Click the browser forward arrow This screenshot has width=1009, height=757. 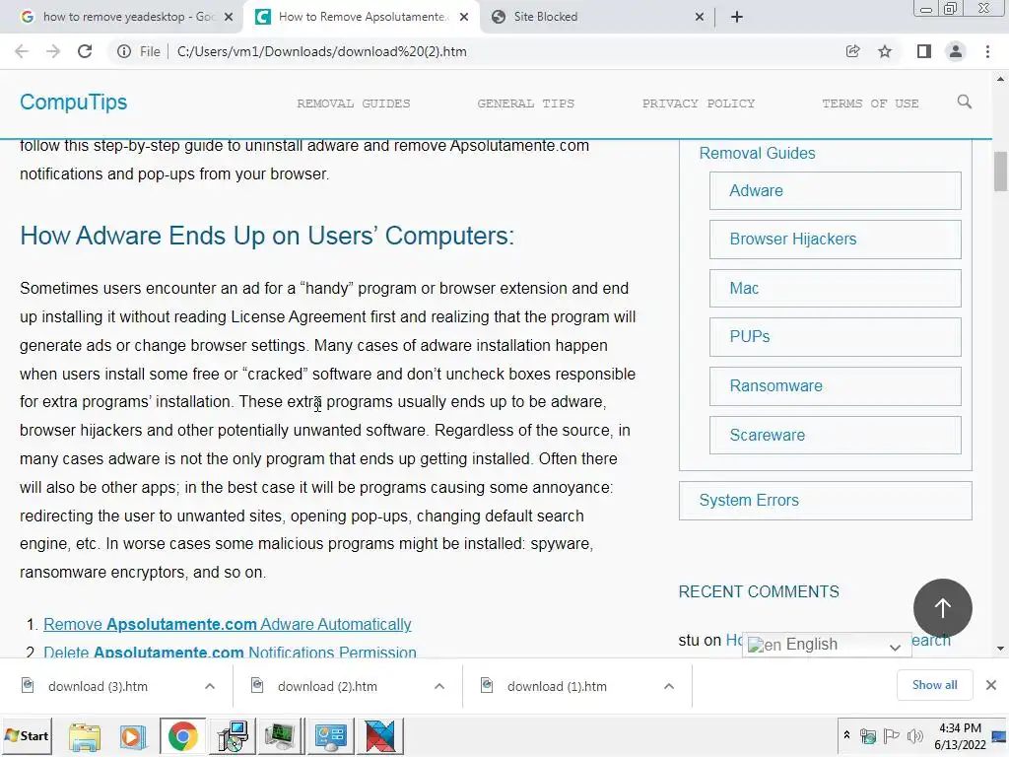click(53, 51)
